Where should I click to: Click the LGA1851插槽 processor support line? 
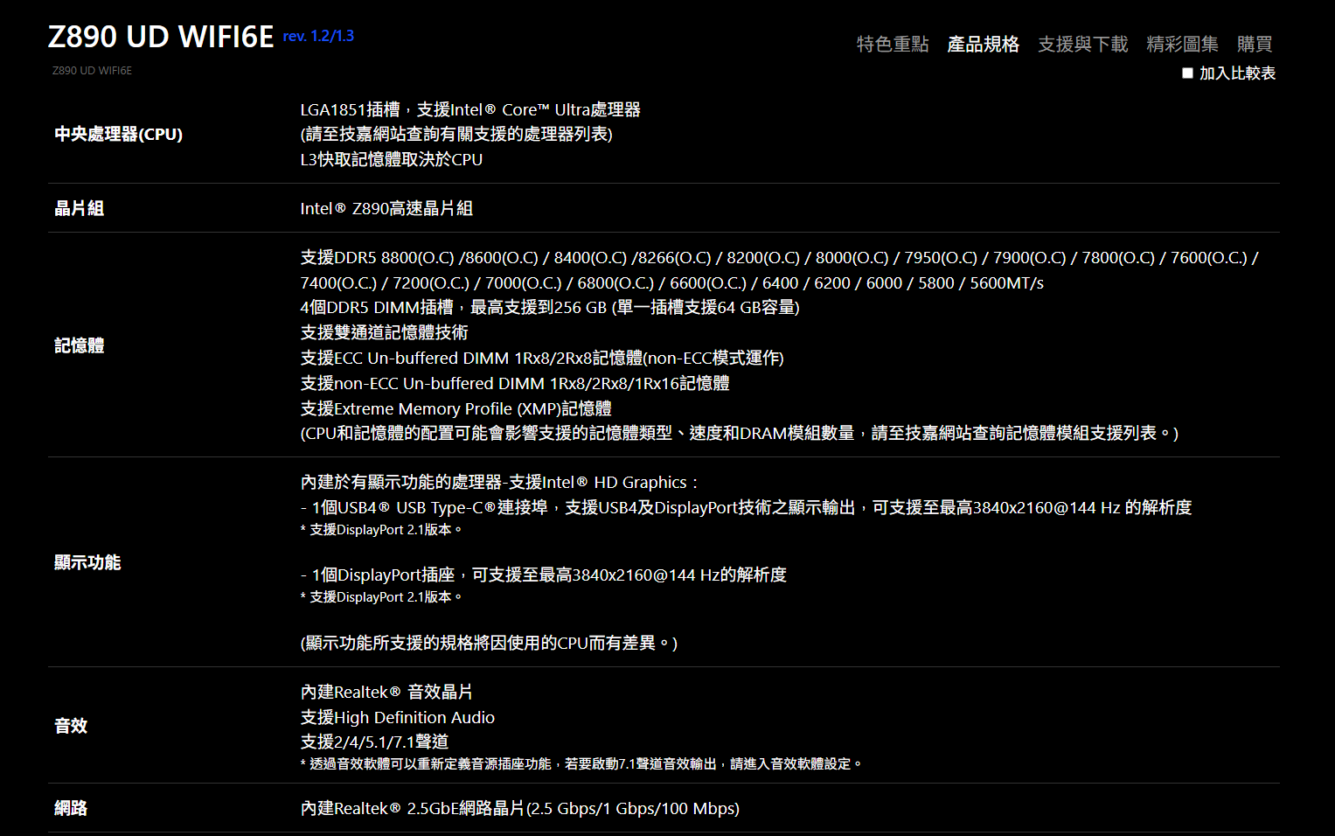coord(470,109)
